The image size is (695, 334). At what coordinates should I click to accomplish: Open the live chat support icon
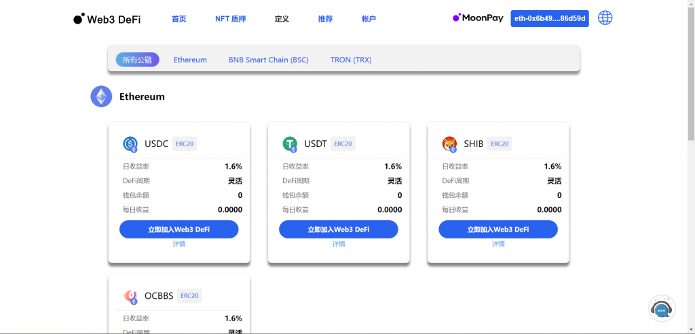662,309
